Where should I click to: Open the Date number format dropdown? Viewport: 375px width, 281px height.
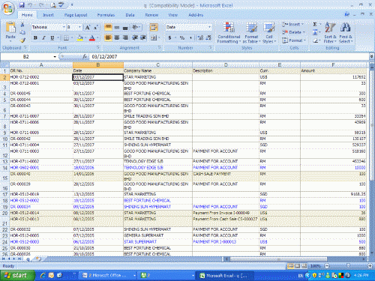pos(209,27)
